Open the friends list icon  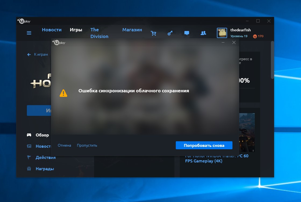click(203, 33)
